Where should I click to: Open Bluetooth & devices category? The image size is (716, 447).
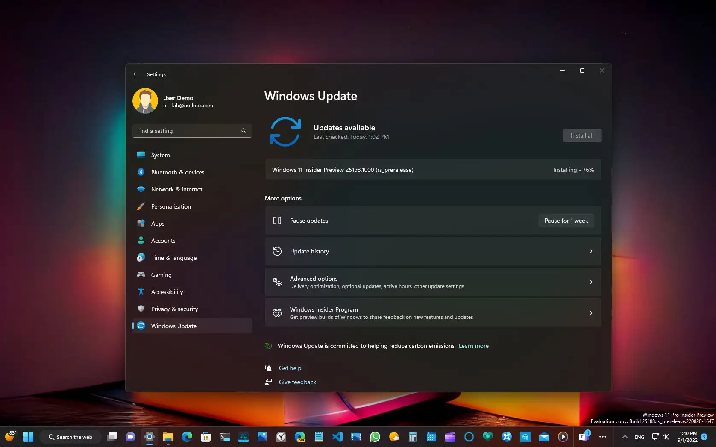click(x=192, y=172)
